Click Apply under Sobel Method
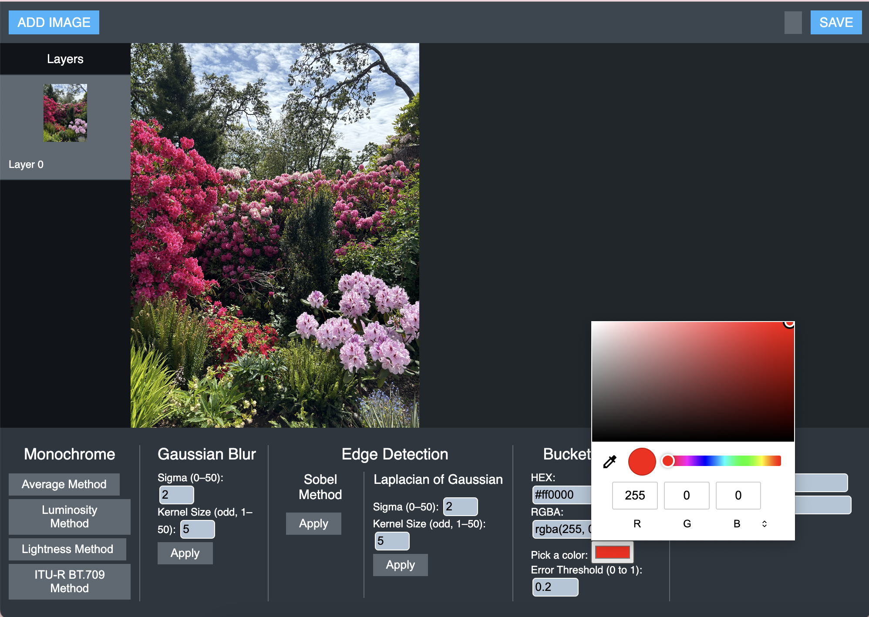 coord(313,523)
